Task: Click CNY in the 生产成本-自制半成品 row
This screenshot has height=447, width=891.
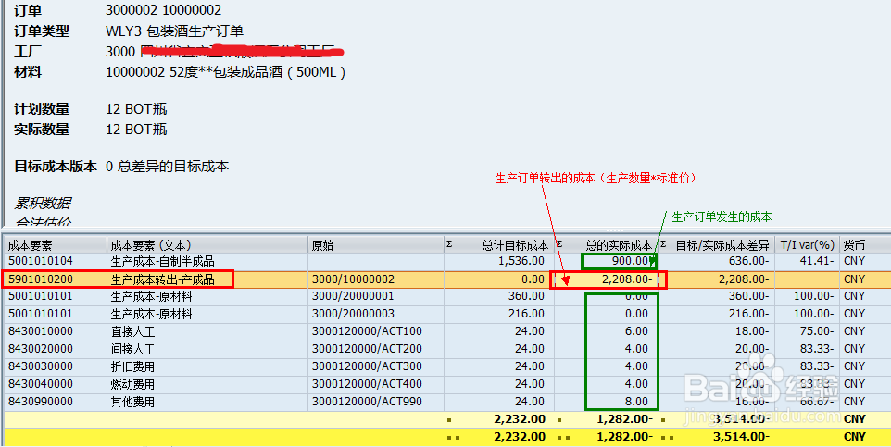Action: click(854, 261)
